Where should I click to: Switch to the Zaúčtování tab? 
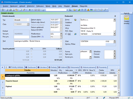31,67
